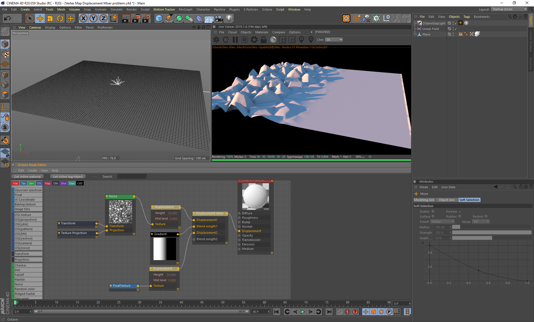Select the Move tool in top toolbar

[40, 19]
